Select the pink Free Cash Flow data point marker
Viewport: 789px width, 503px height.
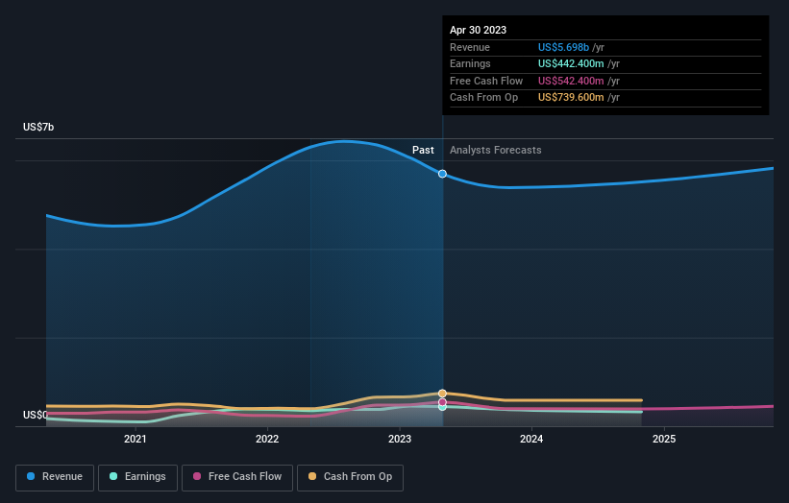coord(442,402)
